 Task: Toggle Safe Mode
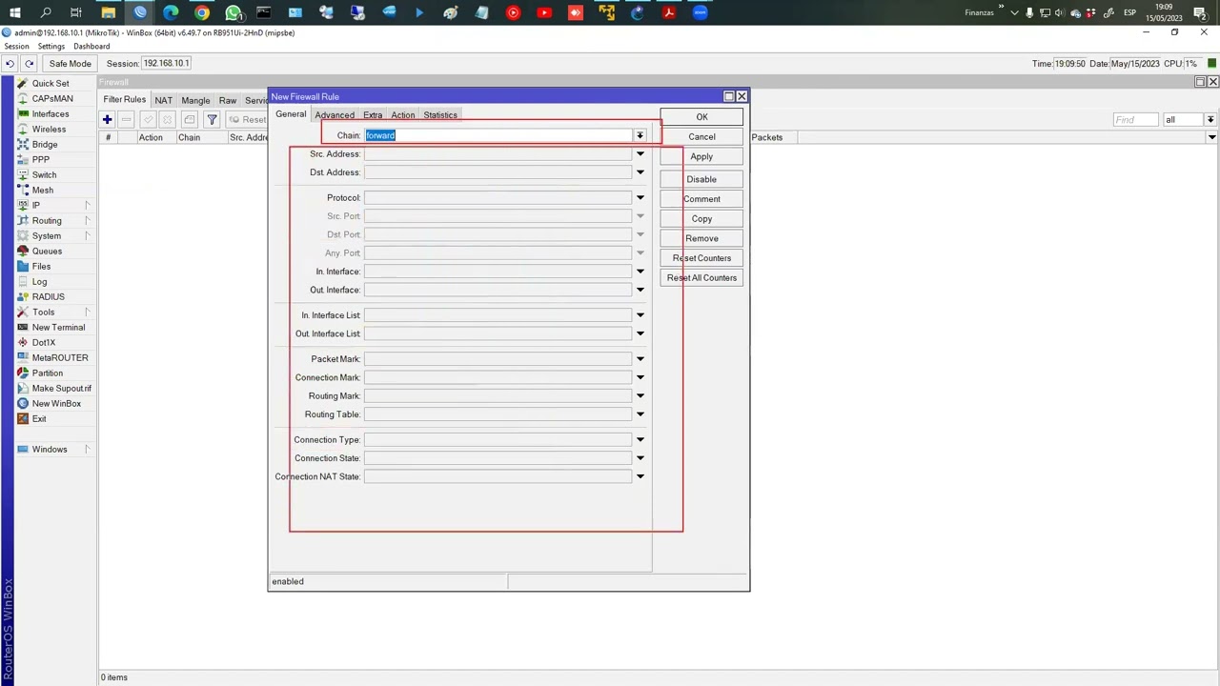pos(71,64)
